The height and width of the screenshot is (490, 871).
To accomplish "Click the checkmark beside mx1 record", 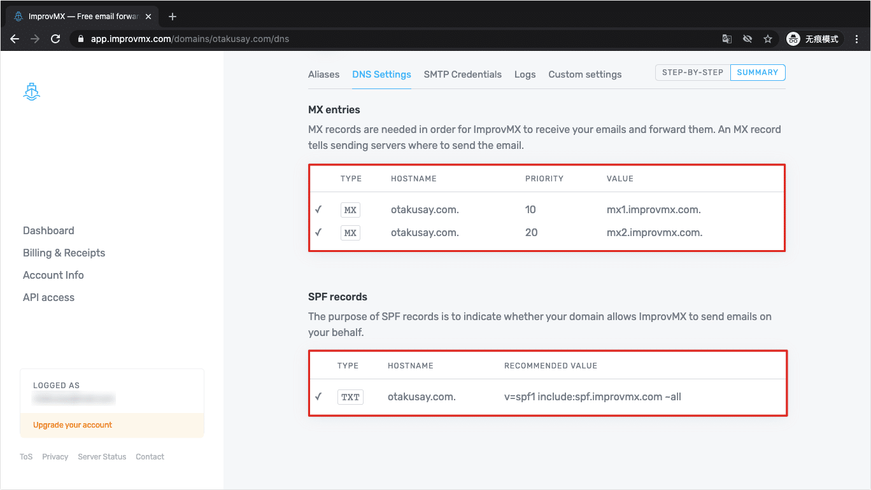I will pos(318,209).
